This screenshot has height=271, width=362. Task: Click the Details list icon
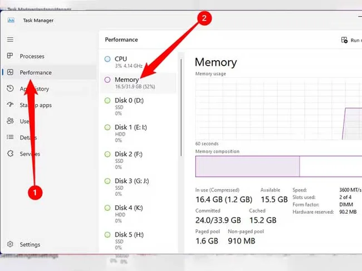pyautogui.click(x=10, y=137)
